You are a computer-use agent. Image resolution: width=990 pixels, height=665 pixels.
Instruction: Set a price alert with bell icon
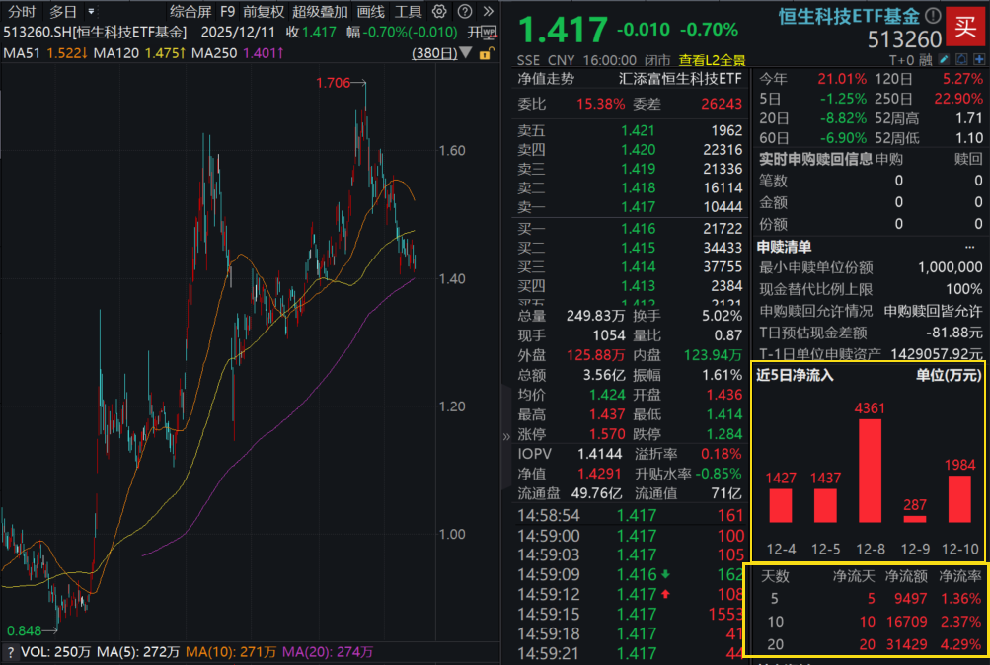[961, 60]
